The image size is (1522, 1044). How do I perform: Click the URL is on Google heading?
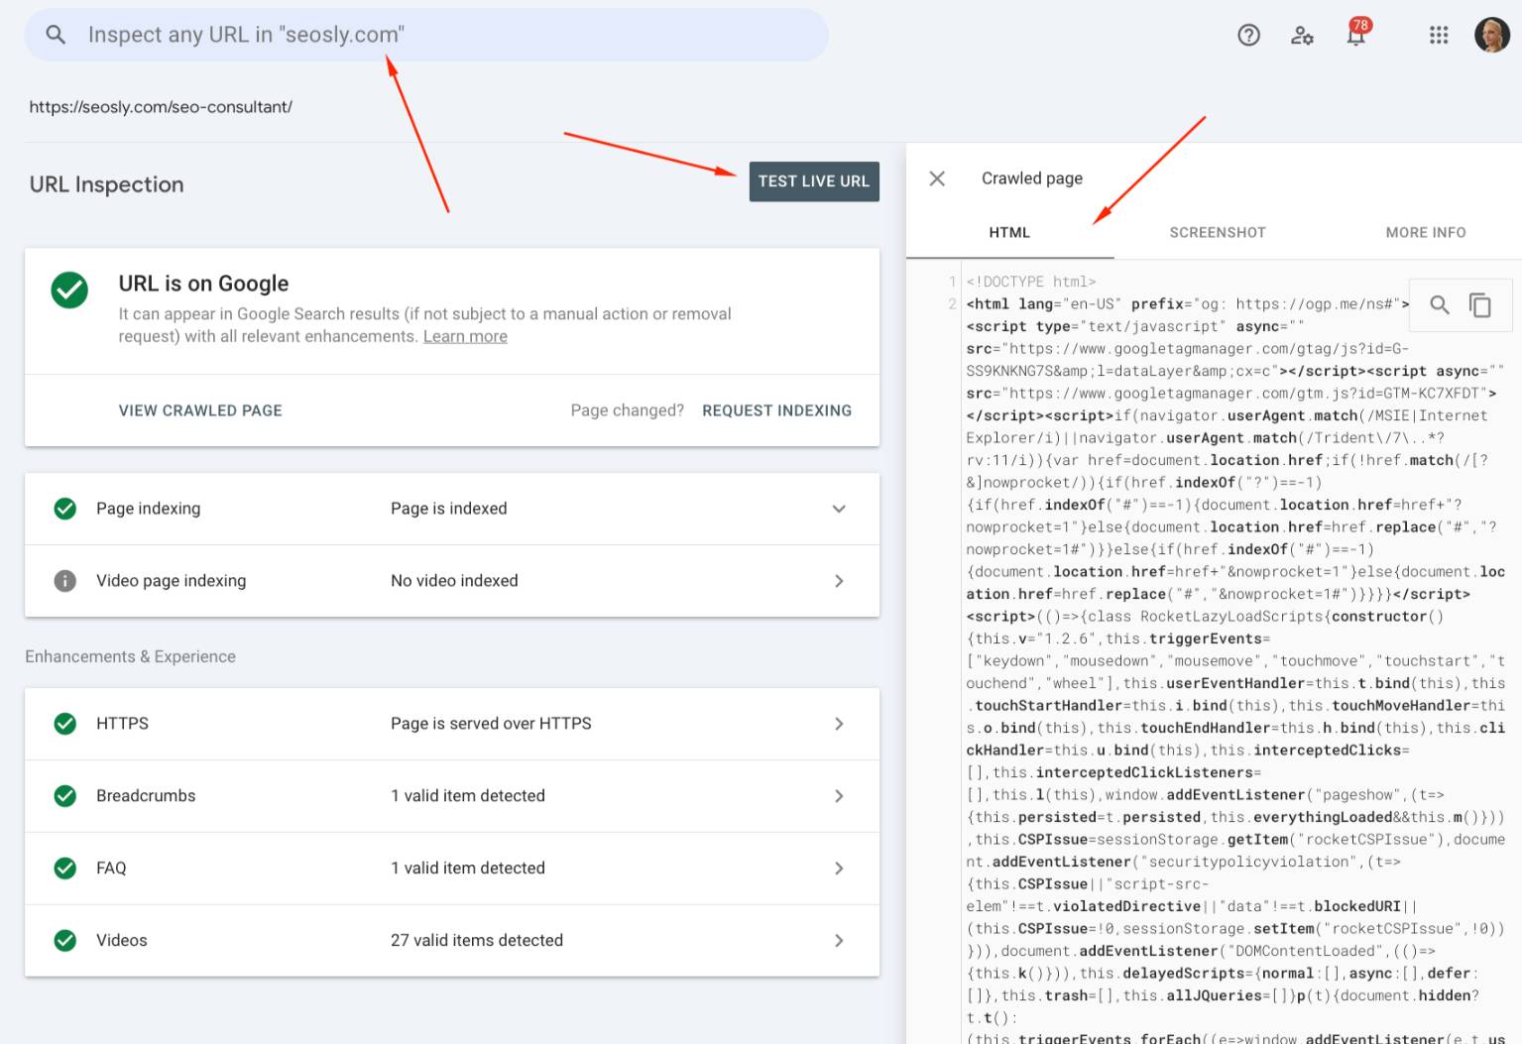pos(204,284)
